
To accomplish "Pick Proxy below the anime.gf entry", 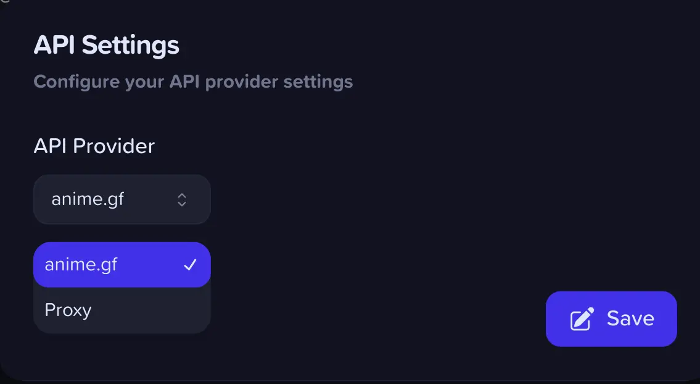I will 122,311.
